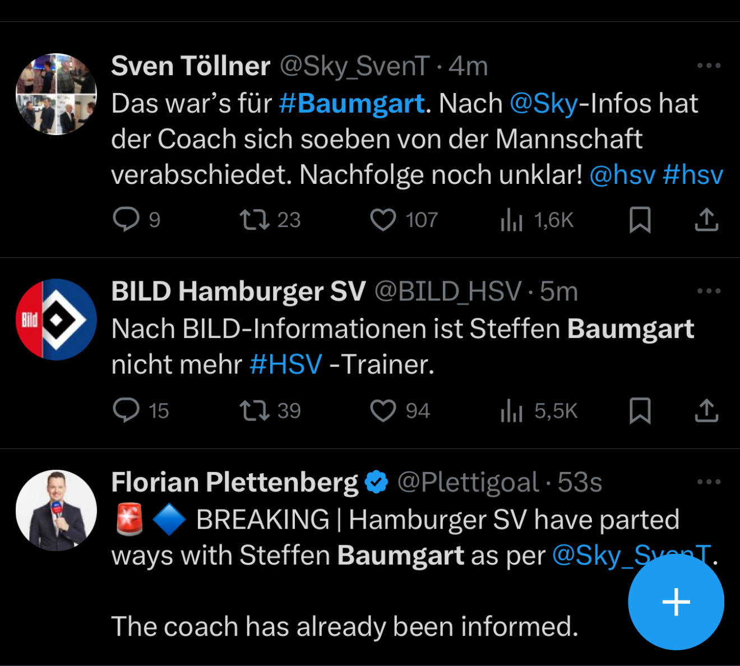Open more options for Florian Plettenberg's tweet
The width and height of the screenshot is (740, 666).
pos(709,482)
